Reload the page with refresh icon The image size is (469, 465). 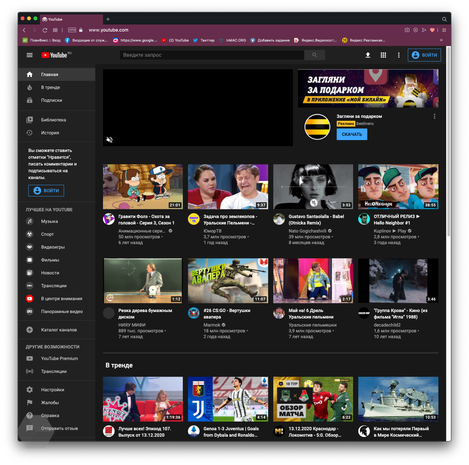click(x=45, y=30)
